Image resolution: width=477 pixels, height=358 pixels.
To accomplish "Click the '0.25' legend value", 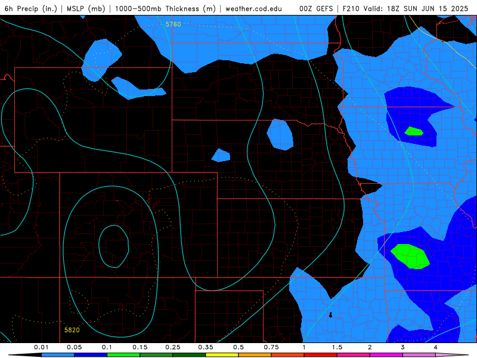I will pyautogui.click(x=173, y=347).
